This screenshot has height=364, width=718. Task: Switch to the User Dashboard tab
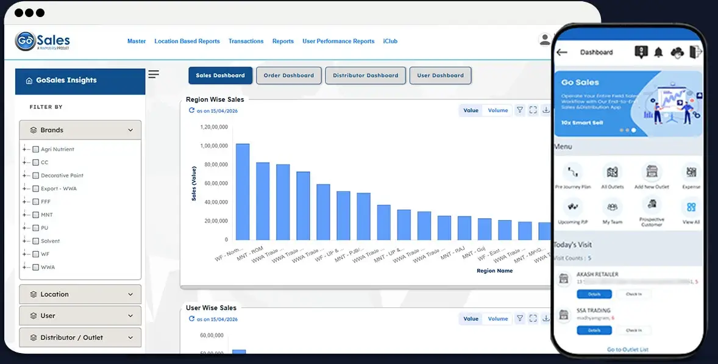441,76
